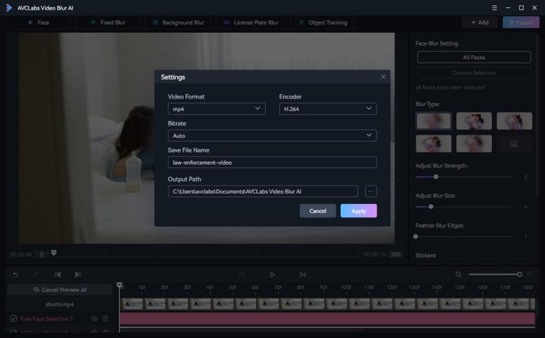
Task: Expand the Bitrate Auto dropdown
Action: click(272, 135)
